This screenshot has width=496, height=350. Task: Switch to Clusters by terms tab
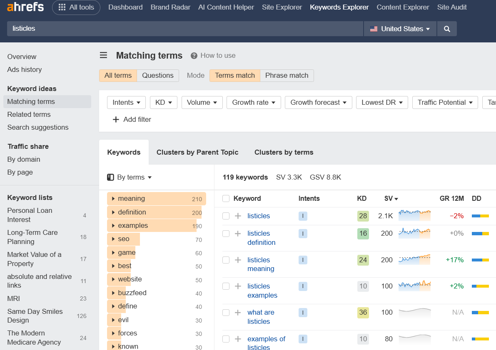tap(284, 152)
